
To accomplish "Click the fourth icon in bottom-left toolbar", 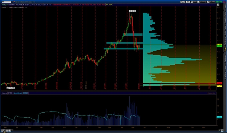I will tap(9, 130).
